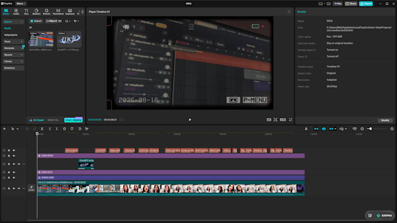This screenshot has height=223, width=397.
Task: Open the player panel hamburger menu icon
Action: pyautogui.click(x=289, y=12)
